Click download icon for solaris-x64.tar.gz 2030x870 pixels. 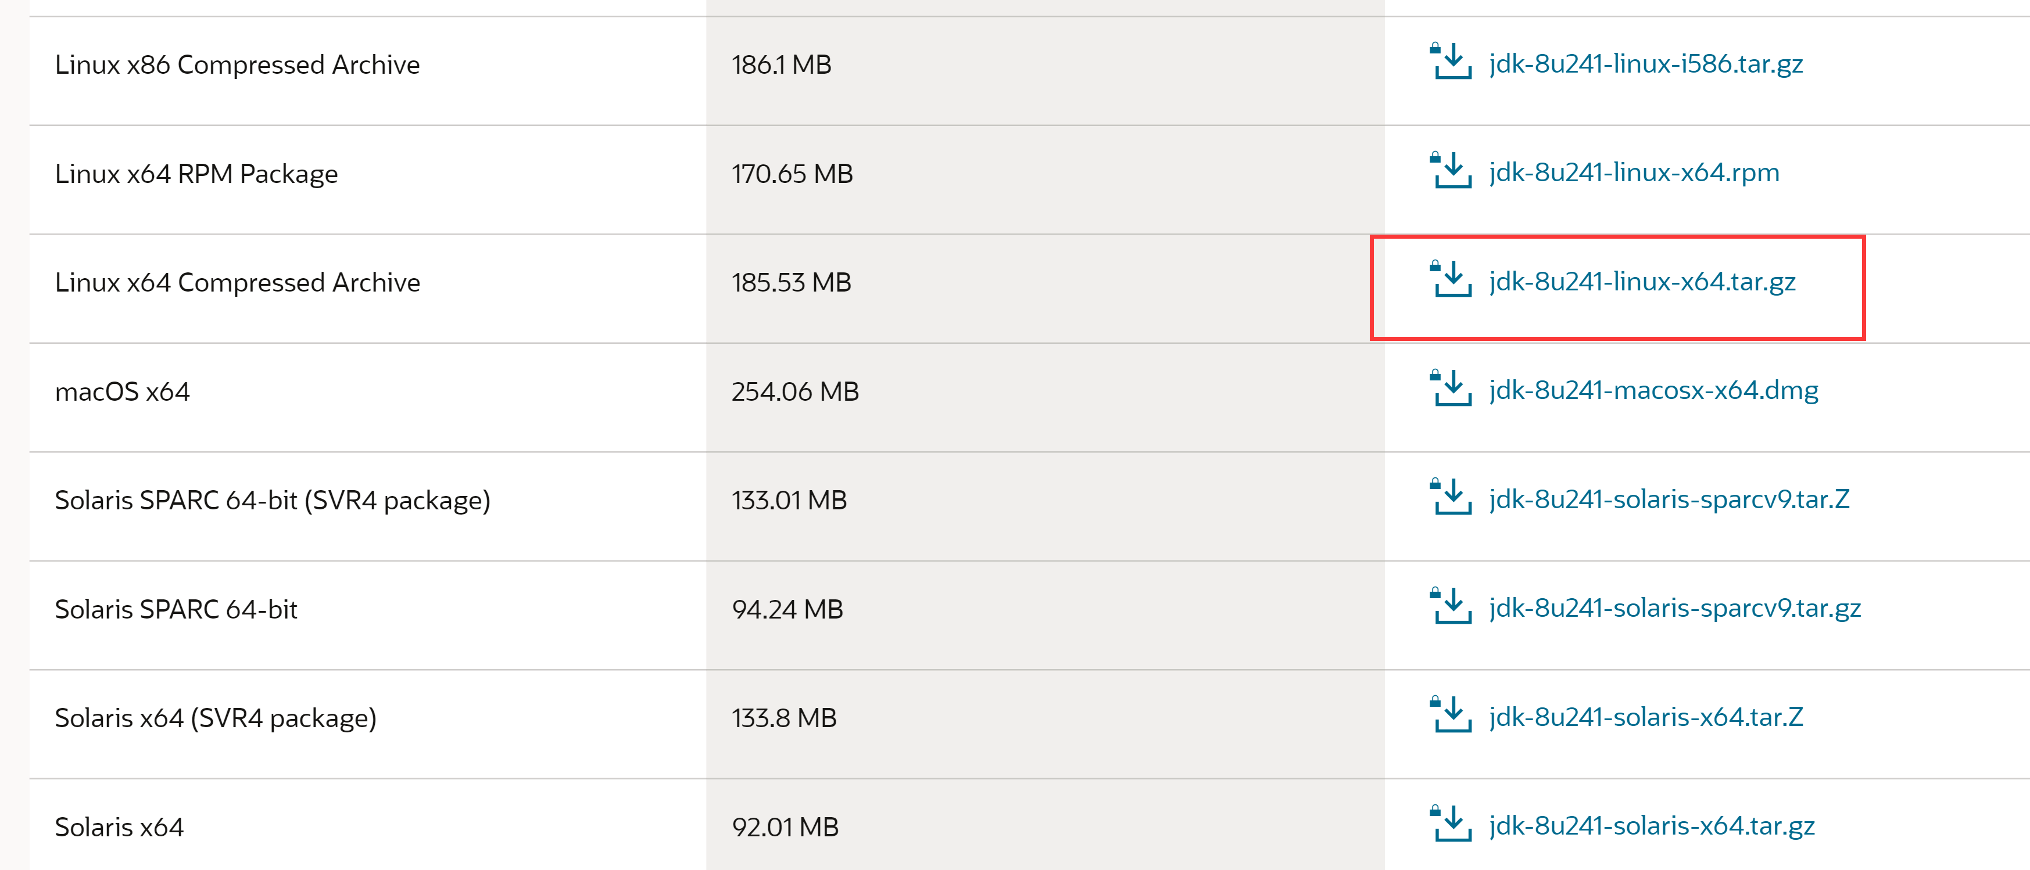(1450, 824)
